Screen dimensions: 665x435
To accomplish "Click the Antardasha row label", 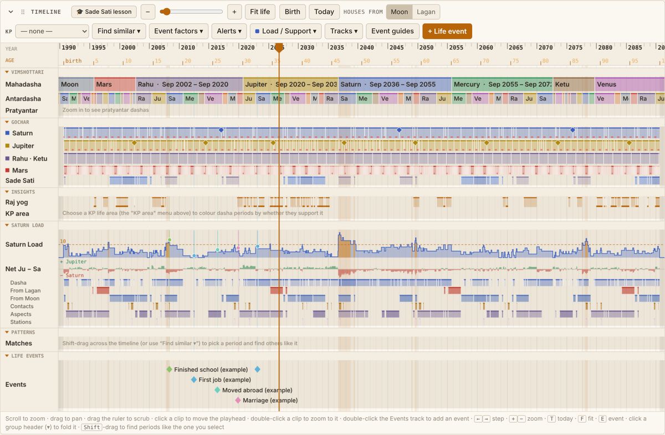I will (23, 99).
